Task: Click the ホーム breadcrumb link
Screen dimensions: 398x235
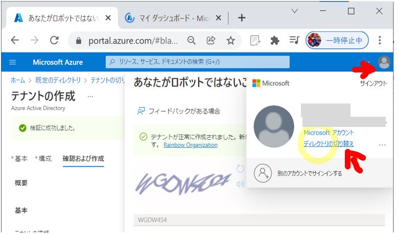Action: (x=18, y=80)
